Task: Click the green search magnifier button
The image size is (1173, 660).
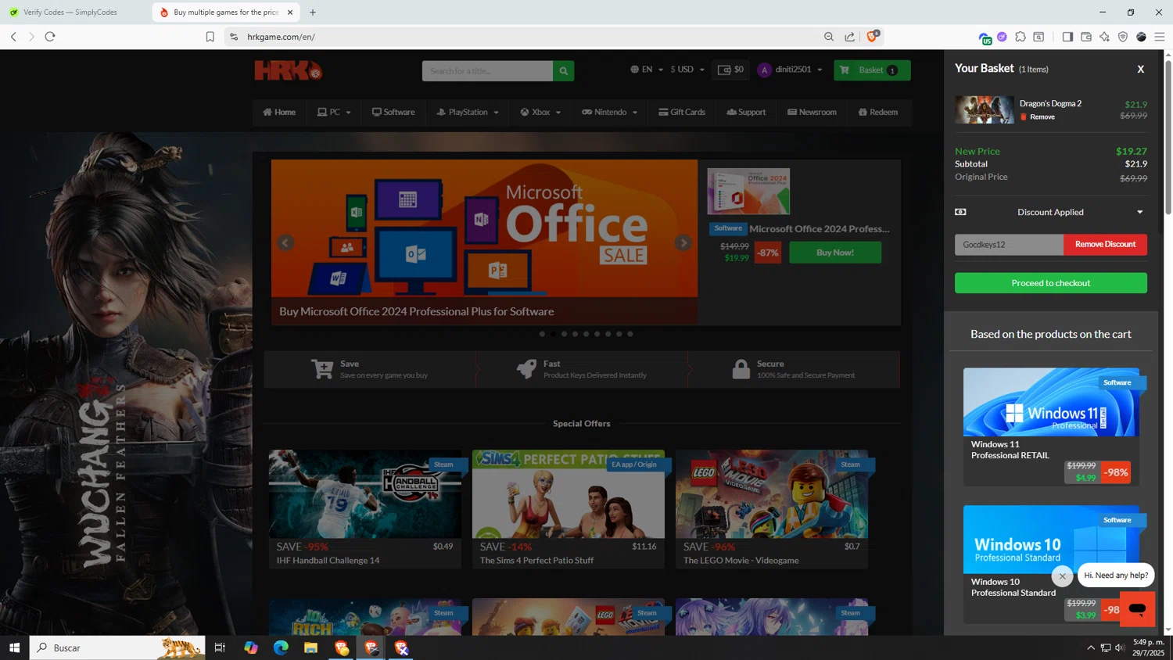Action: (563, 71)
